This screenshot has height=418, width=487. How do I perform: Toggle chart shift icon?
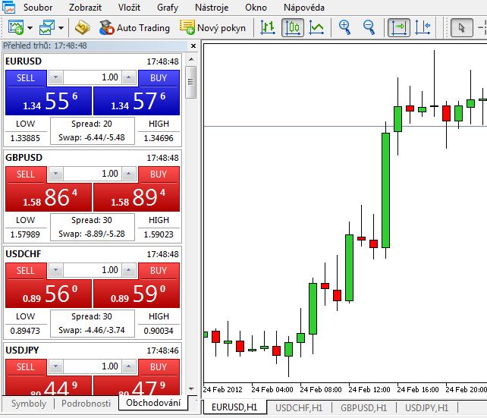[423, 27]
